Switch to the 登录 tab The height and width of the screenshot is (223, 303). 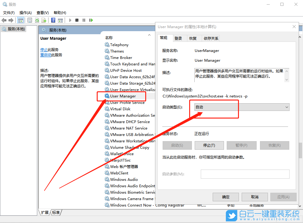pyautogui.click(x=179, y=38)
